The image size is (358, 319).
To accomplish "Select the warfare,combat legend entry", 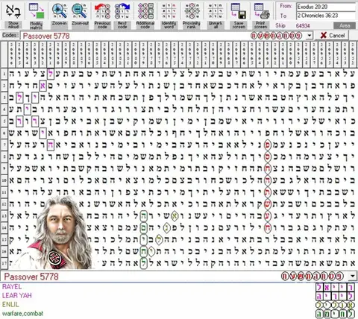I will click(22, 314).
